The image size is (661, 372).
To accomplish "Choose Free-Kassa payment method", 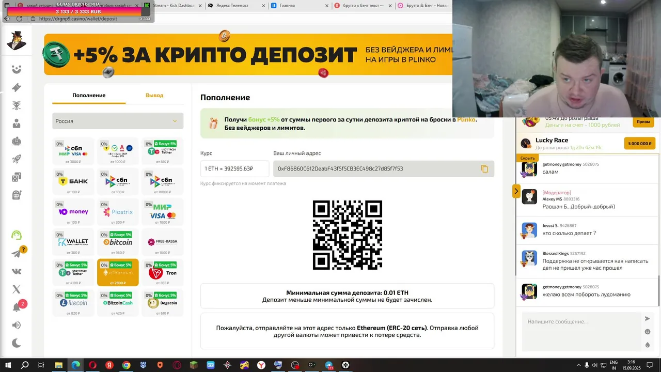I will (x=163, y=242).
